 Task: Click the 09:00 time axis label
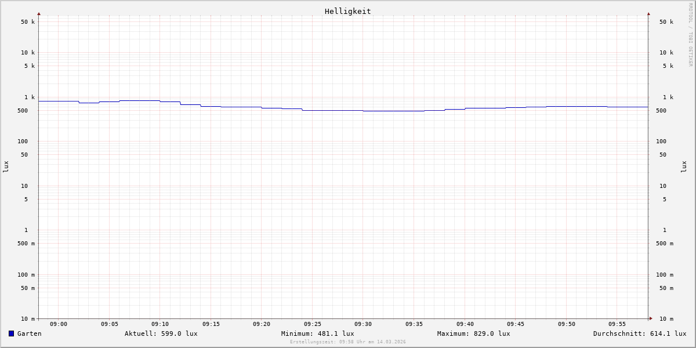[59, 324]
